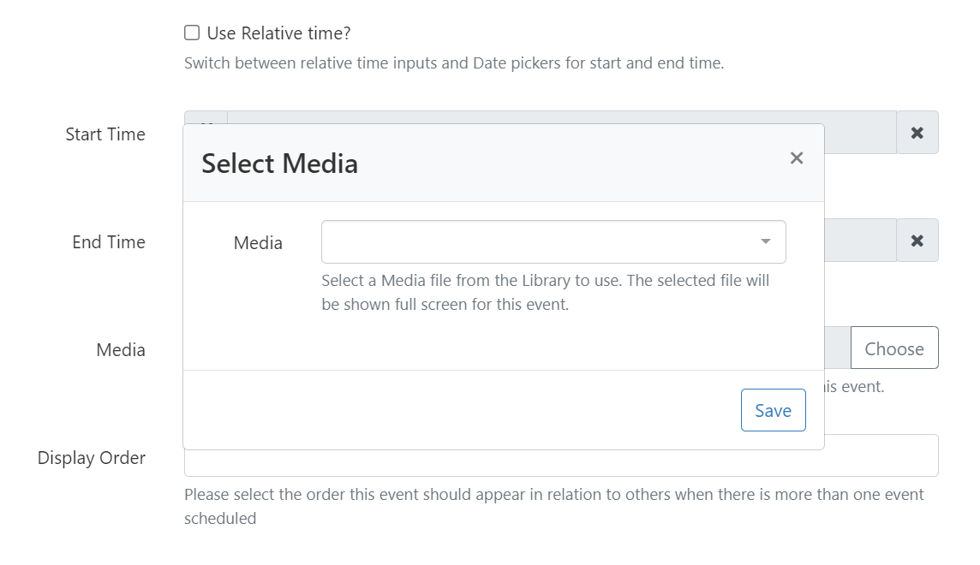Save the selected media
This screenshot has height=565, width=980.
point(773,410)
